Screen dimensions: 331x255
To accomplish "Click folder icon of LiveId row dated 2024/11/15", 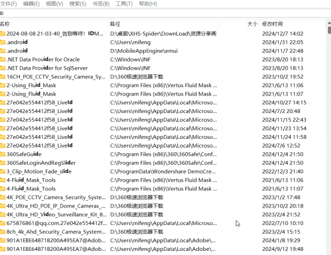I will coord(3,120).
